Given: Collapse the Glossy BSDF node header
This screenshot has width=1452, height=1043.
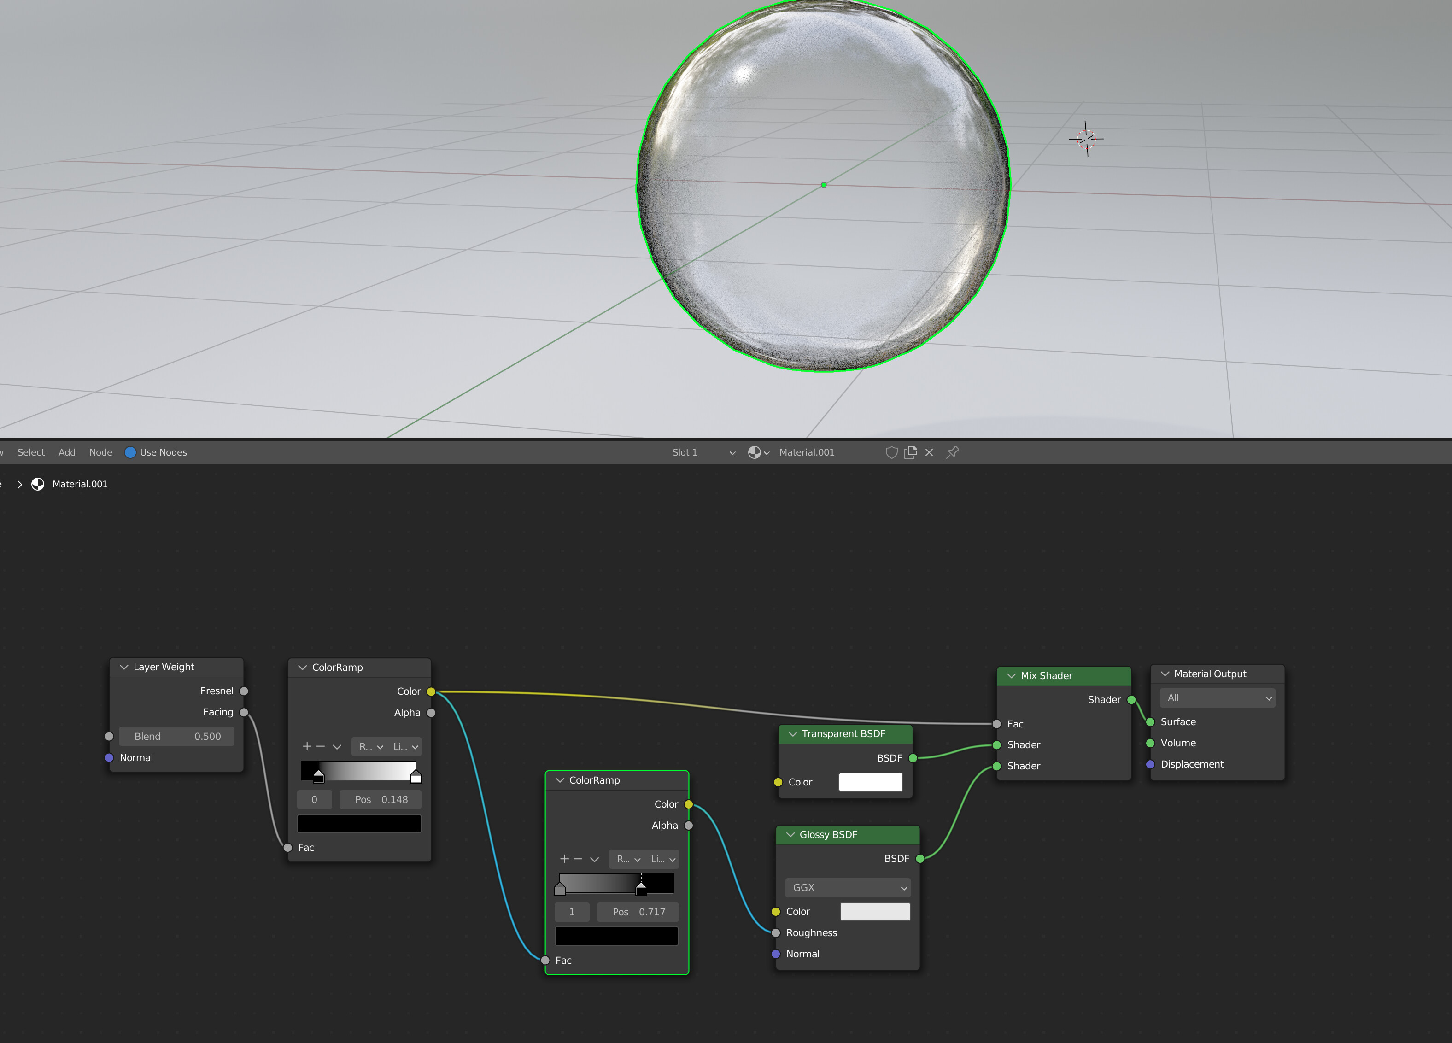Looking at the screenshot, I should tap(790, 834).
